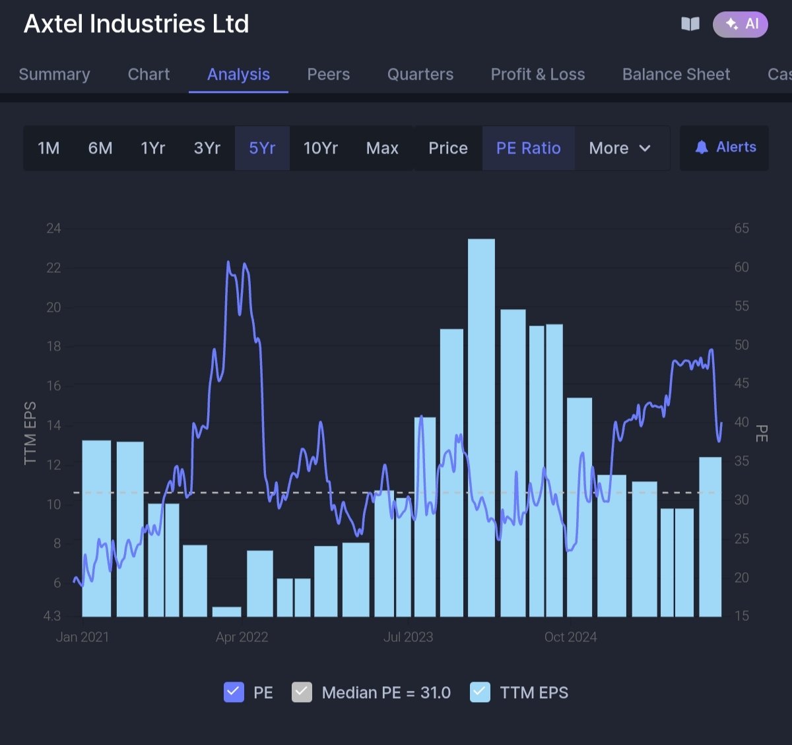Select the 10Yr time range
792x745 pixels.
(x=321, y=148)
